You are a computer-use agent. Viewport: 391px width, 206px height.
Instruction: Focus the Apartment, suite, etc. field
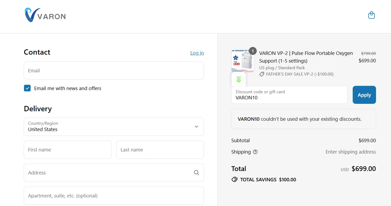[114, 196]
